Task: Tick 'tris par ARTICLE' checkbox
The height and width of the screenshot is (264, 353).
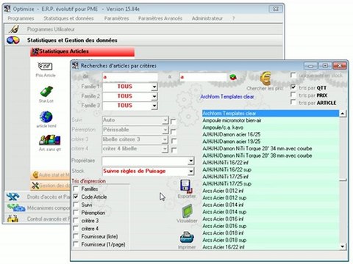Action: click(293, 102)
